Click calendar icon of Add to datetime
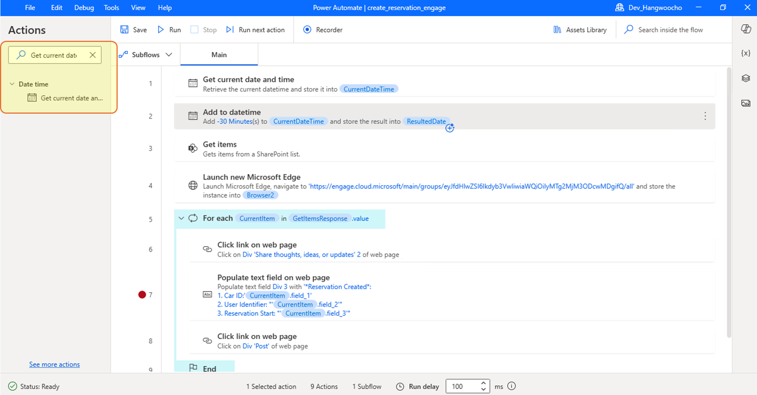This screenshot has height=395, width=757. point(193,116)
